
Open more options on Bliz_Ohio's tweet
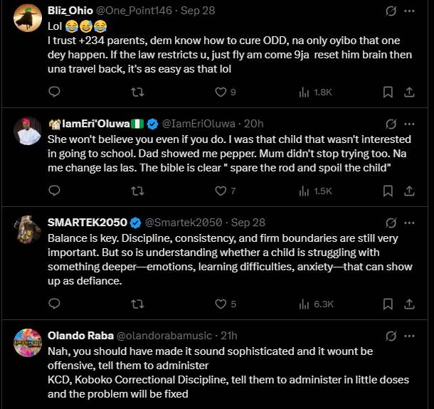pyautogui.click(x=410, y=11)
